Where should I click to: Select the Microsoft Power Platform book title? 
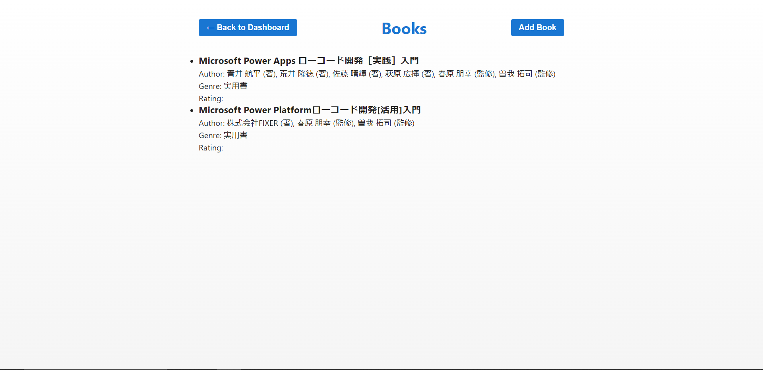[x=310, y=110]
